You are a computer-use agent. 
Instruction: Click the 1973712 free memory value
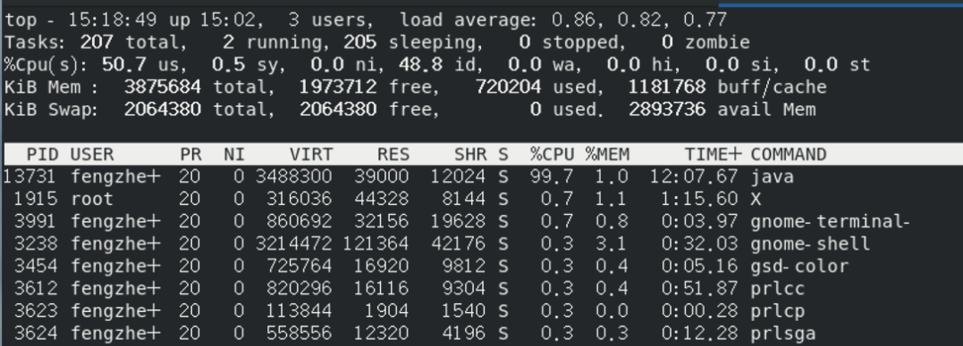click(x=338, y=87)
